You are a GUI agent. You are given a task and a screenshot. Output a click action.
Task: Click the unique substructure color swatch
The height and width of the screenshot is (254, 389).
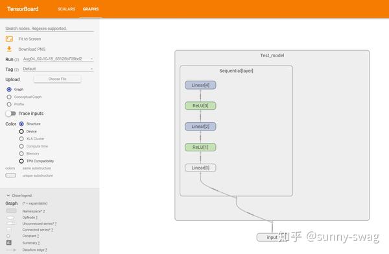click(10, 175)
